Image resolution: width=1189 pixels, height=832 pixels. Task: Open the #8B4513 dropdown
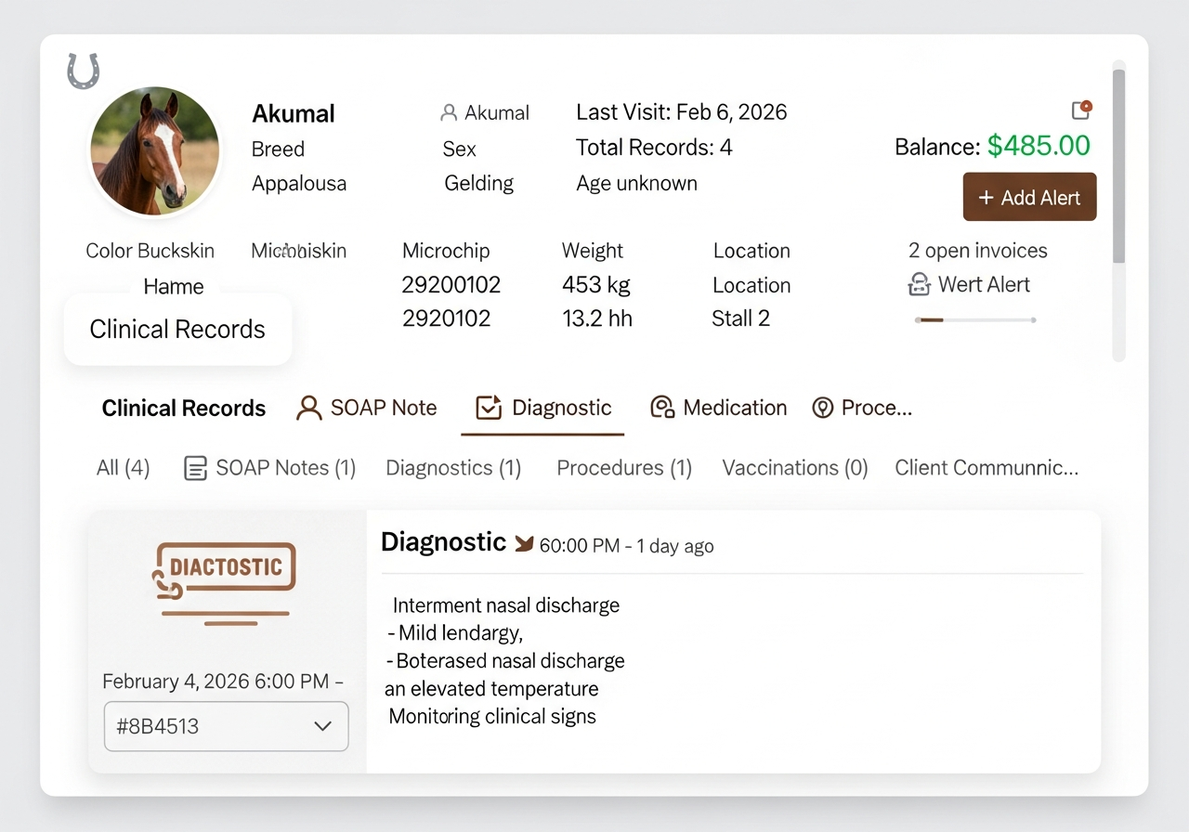(227, 726)
